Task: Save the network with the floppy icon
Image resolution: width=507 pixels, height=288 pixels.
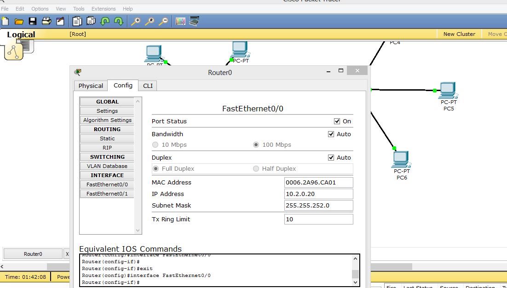Action: click(33, 21)
